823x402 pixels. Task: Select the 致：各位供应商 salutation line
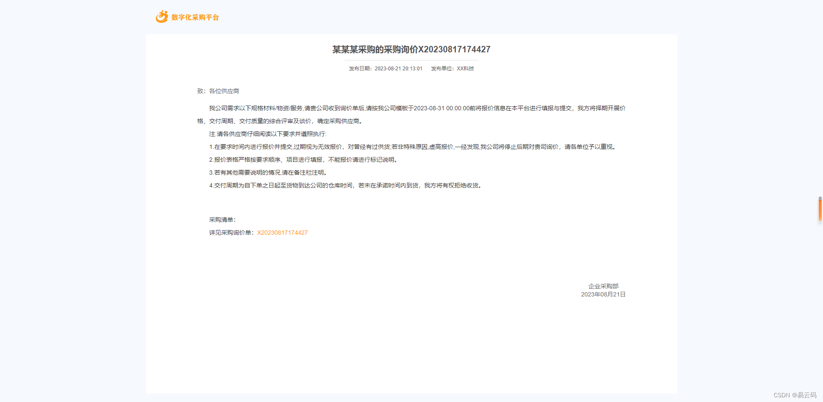(x=218, y=91)
